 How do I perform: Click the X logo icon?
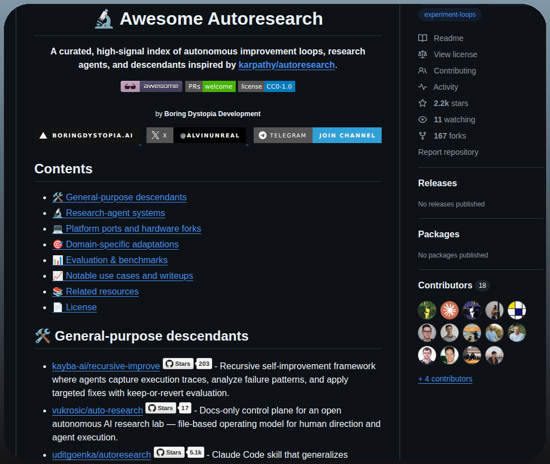coord(155,135)
